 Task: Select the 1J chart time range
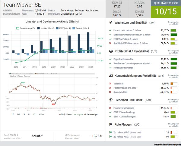click(x=24, y=114)
